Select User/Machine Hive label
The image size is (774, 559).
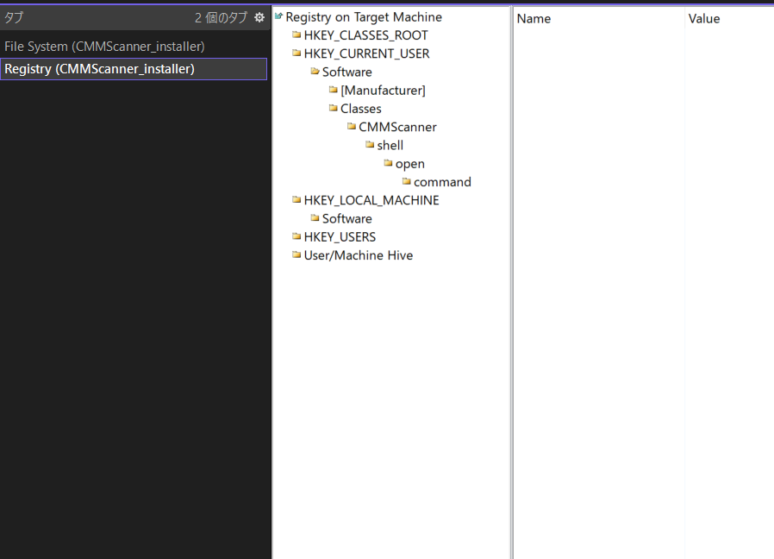point(359,255)
